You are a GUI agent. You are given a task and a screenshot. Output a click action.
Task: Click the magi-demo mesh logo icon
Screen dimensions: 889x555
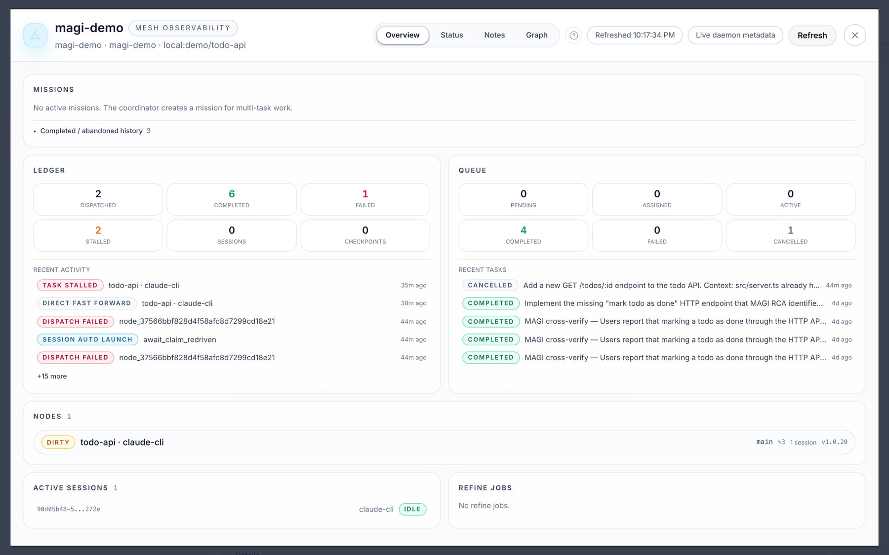[35, 36]
